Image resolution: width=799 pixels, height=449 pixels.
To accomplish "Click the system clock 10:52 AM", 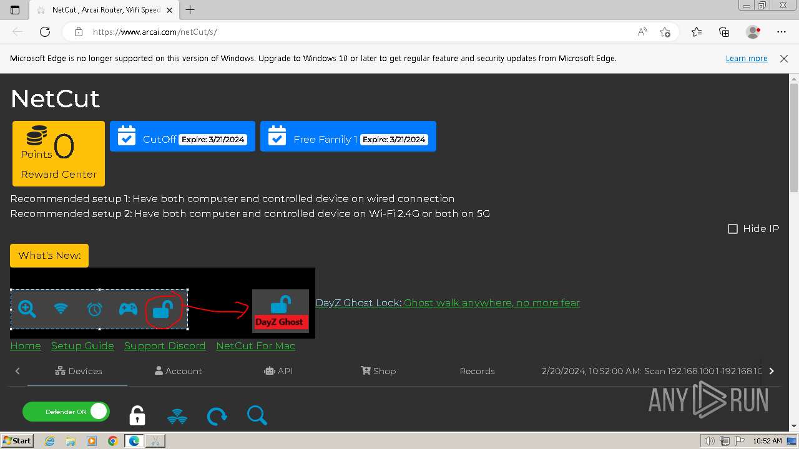I will (767, 441).
